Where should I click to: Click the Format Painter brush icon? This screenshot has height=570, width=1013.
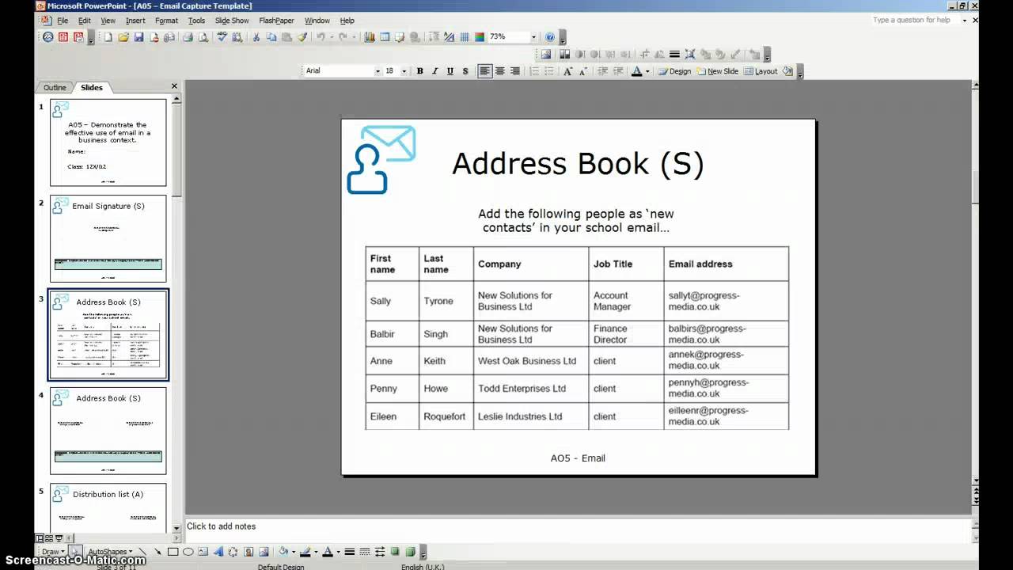pos(303,36)
